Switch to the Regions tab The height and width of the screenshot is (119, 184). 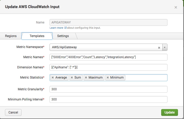(x=10, y=36)
